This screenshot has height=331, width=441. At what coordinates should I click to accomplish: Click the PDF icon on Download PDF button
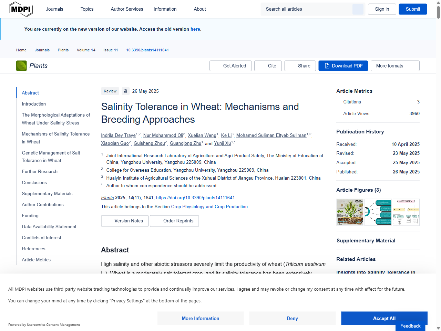point(327,66)
